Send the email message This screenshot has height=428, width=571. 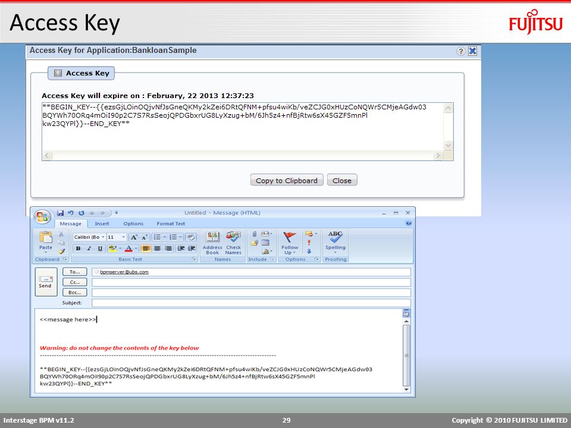click(x=46, y=282)
